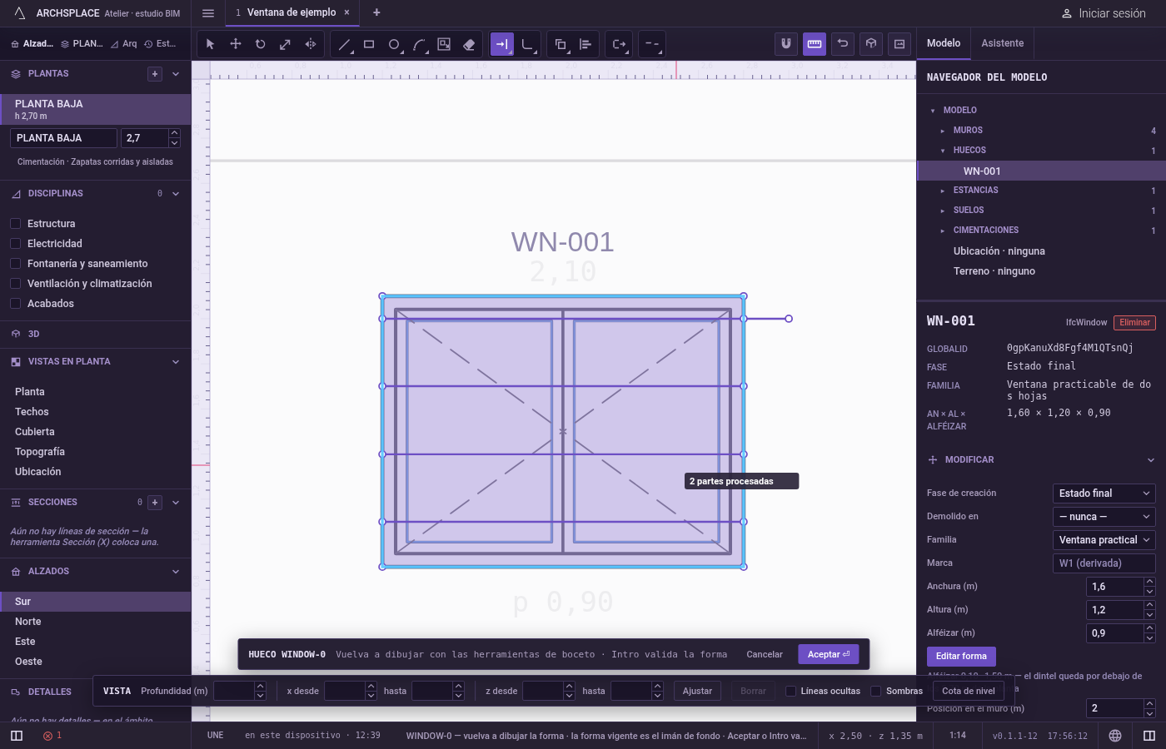Open the Ventana de ejemplo tab

point(291,12)
